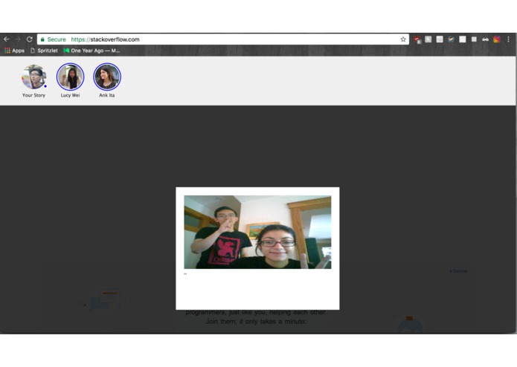Click the sunglasses-shaped extension icon
The width and height of the screenshot is (517, 367).
485,39
